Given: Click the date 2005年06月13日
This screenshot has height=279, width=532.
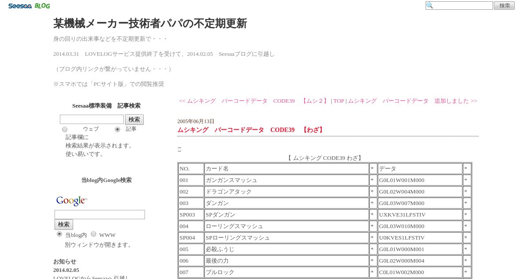Looking at the screenshot, I should (196, 121).
